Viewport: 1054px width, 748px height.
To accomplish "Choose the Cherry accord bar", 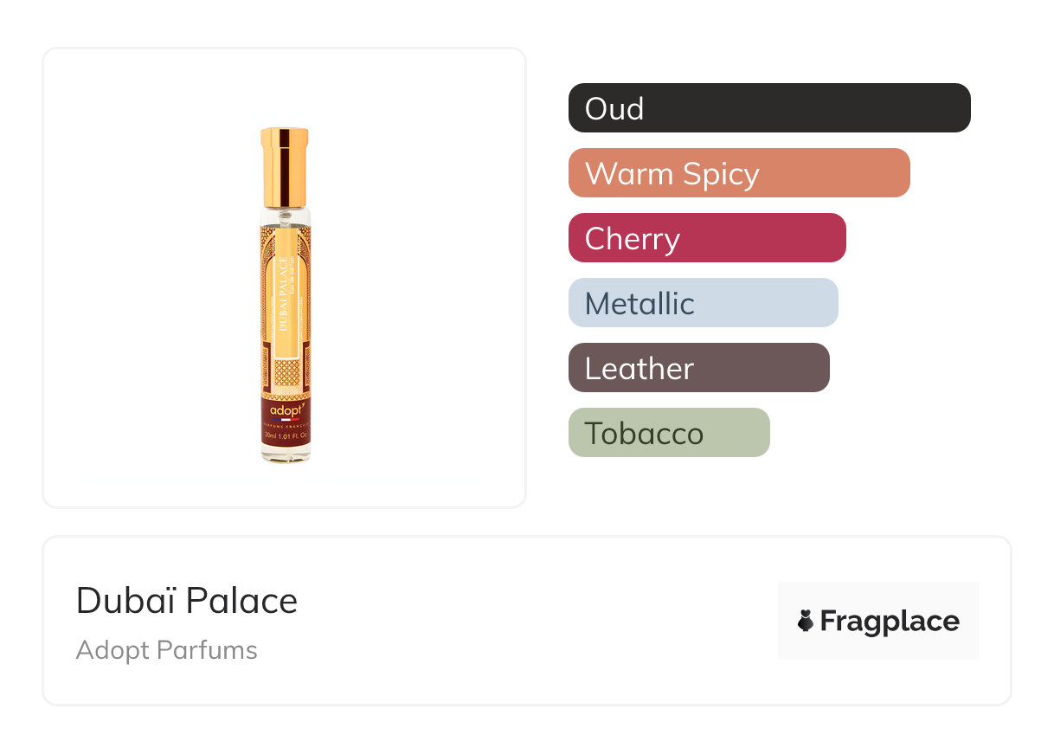I will (x=706, y=238).
